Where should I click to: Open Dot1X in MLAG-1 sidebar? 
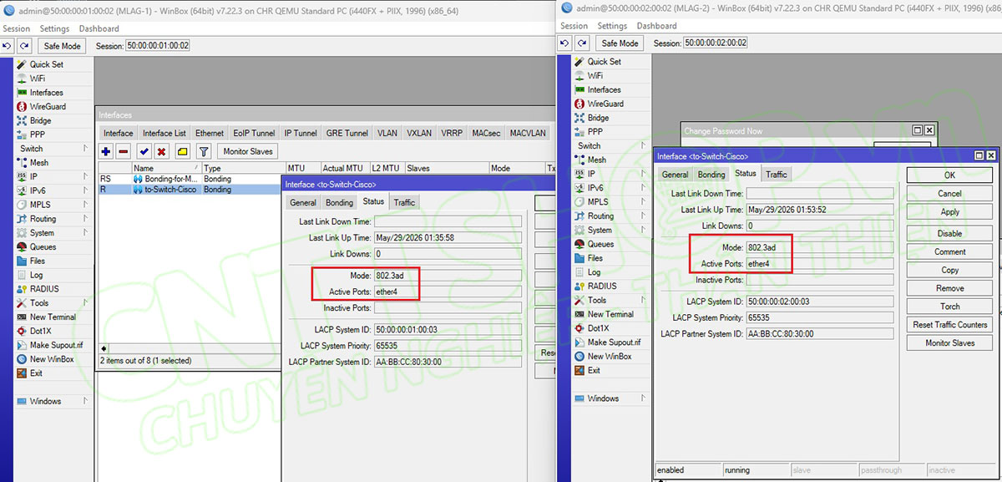pyautogui.click(x=40, y=331)
